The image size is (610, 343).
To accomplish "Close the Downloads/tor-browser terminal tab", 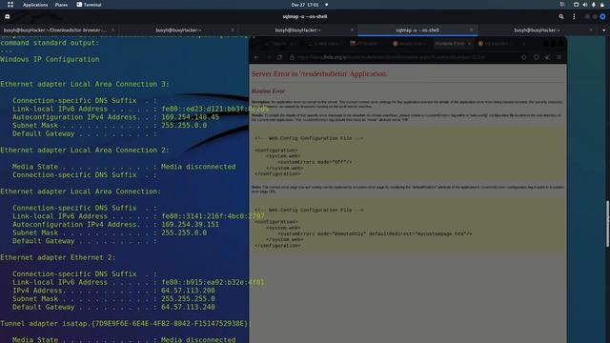I will [x=112, y=30].
